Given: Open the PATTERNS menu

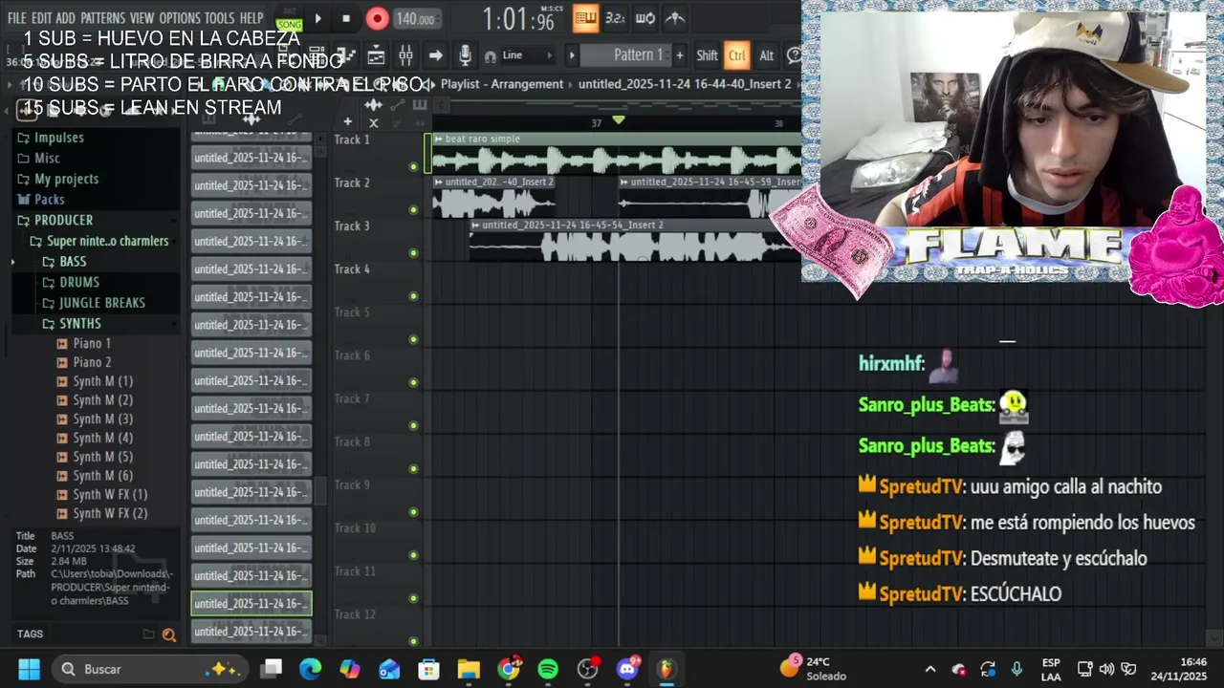Looking at the screenshot, I should click(x=102, y=18).
